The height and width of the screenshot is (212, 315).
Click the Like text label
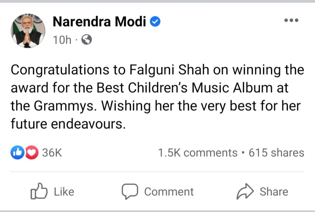pos(64,192)
